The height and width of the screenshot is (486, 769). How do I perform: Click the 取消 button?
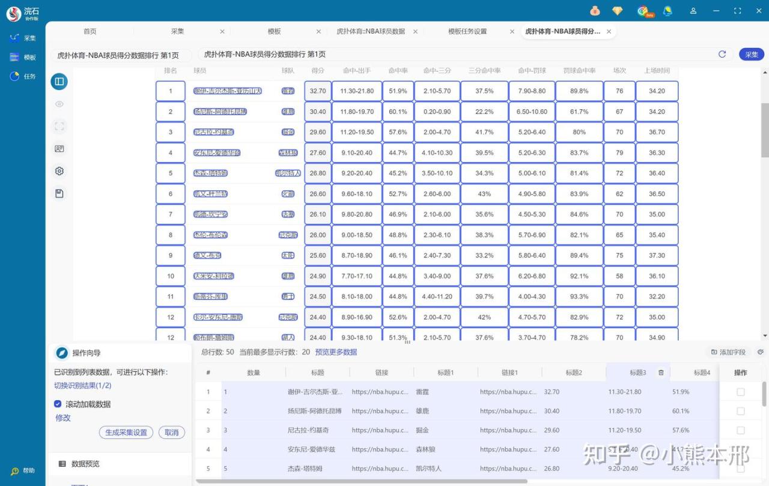(172, 433)
